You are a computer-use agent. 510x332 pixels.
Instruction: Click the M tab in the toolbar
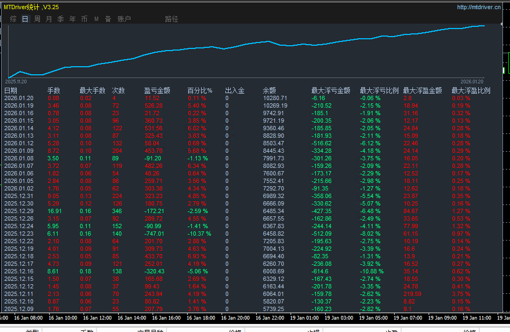click(x=97, y=19)
